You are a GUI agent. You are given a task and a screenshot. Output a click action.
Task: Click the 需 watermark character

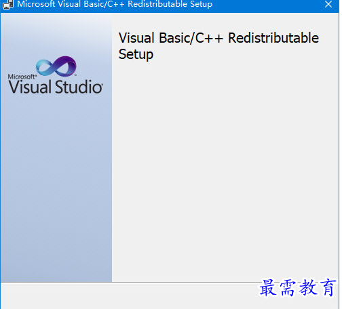click(288, 287)
